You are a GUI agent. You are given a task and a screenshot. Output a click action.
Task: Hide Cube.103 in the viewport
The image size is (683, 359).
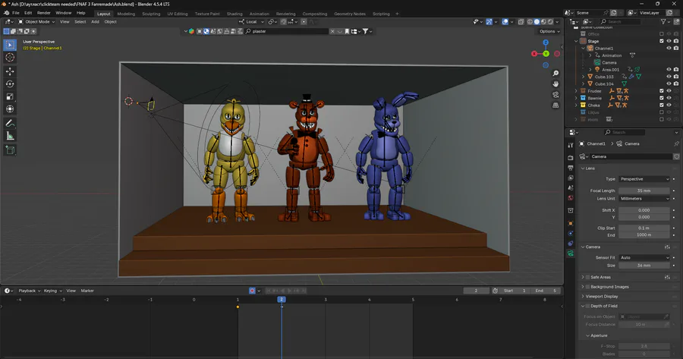pos(669,76)
